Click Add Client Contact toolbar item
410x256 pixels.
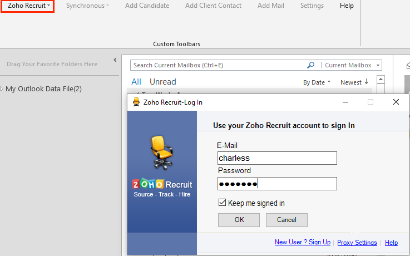(x=213, y=6)
